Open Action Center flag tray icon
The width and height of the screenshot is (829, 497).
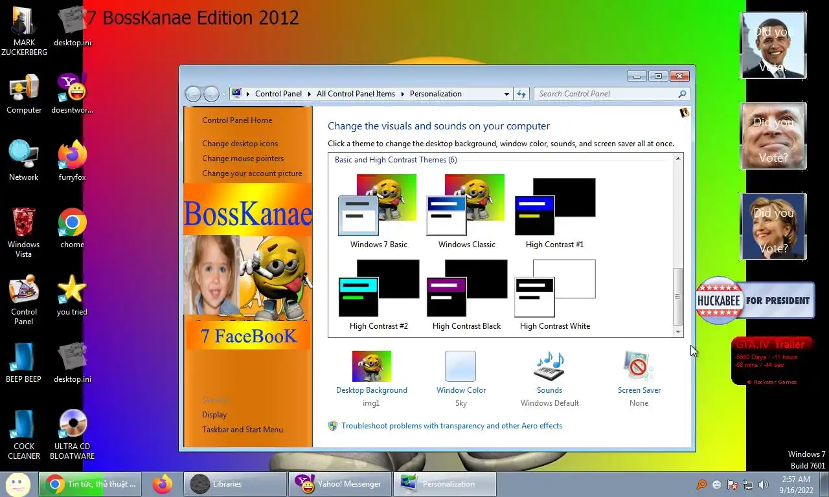coord(732,484)
